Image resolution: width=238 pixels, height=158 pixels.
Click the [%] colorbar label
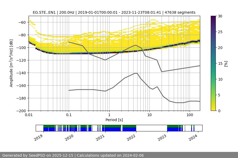(x=226, y=63)
